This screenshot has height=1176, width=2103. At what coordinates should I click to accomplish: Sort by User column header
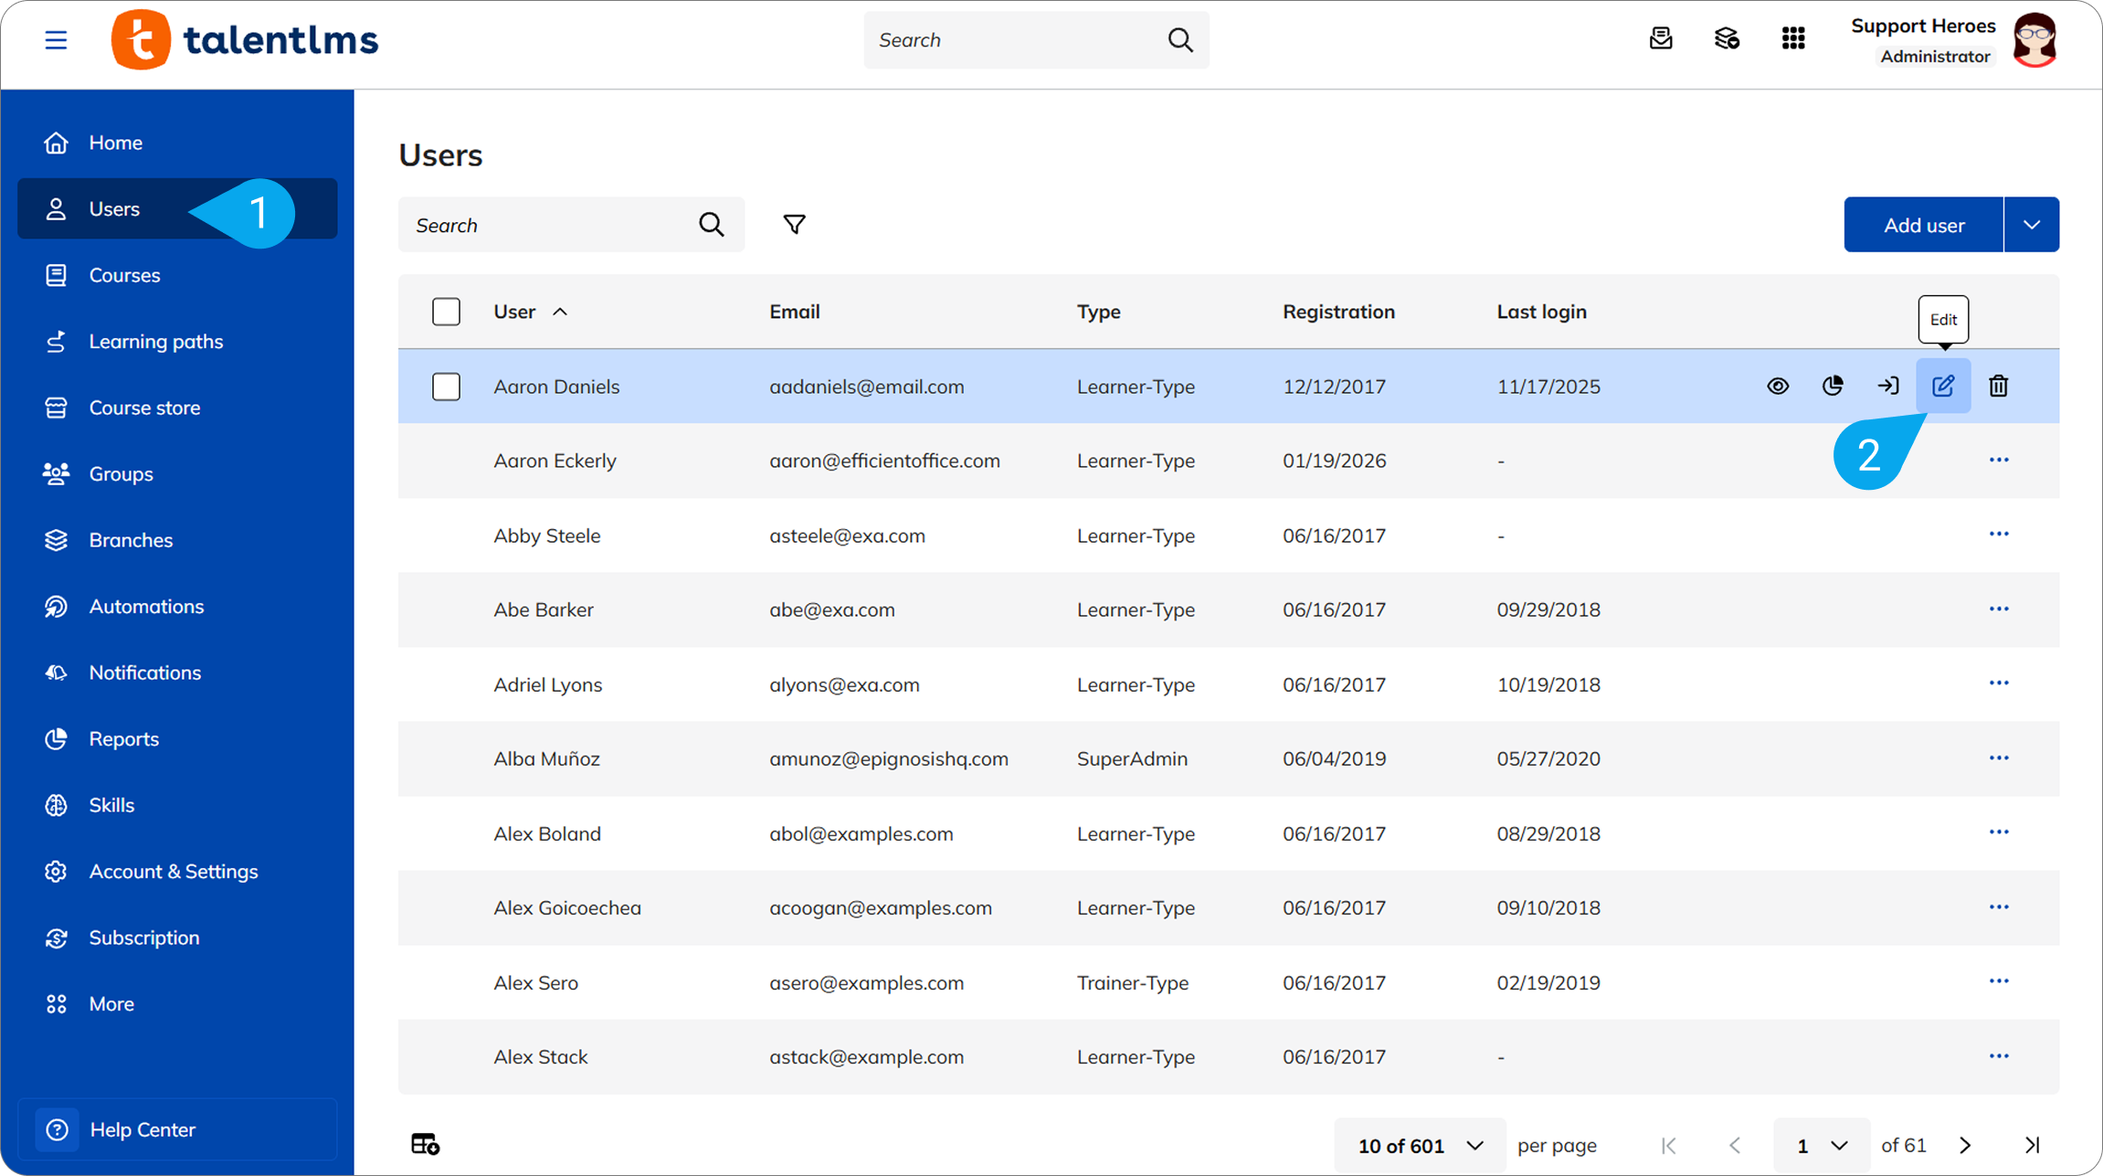click(531, 312)
